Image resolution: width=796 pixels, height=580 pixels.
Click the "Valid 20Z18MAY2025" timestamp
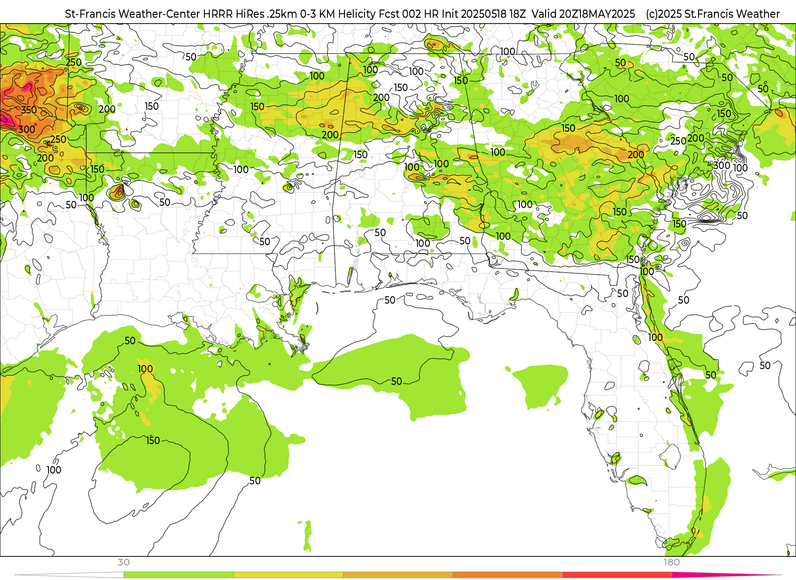pyautogui.click(x=583, y=14)
